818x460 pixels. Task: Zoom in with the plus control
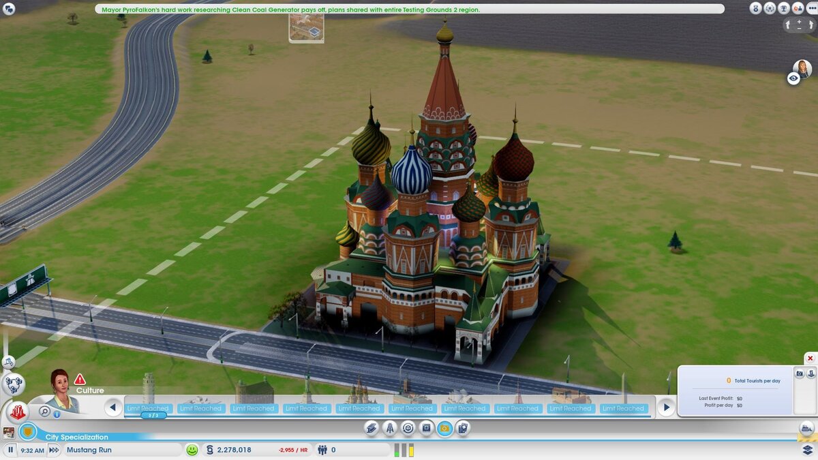pyautogui.click(x=799, y=22)
